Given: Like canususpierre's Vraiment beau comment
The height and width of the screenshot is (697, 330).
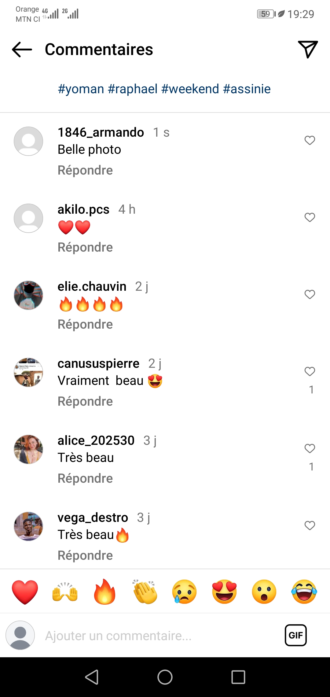Looking at the screenshot, I should tap(310, 371).
